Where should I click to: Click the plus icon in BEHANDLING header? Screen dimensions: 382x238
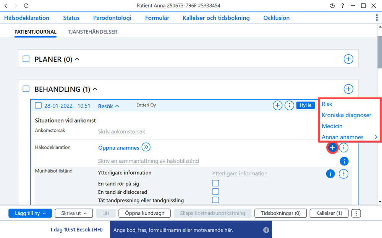click(348, 89)
